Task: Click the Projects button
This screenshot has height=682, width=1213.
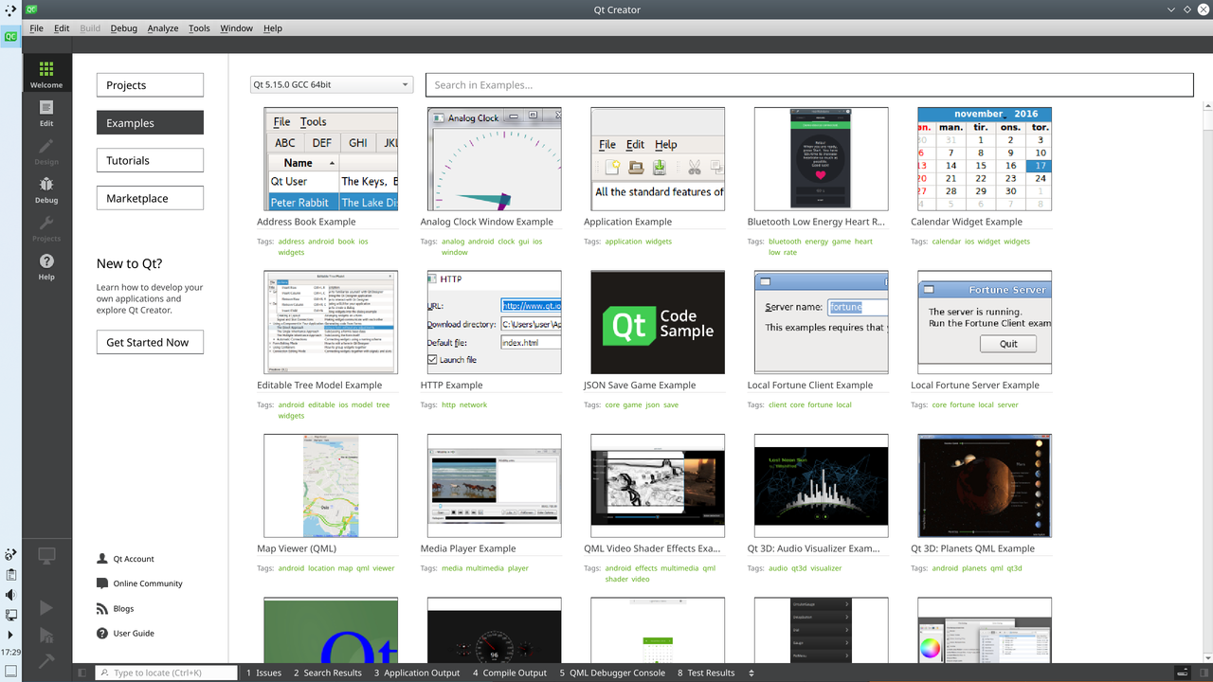Action: tap(150, 85)
